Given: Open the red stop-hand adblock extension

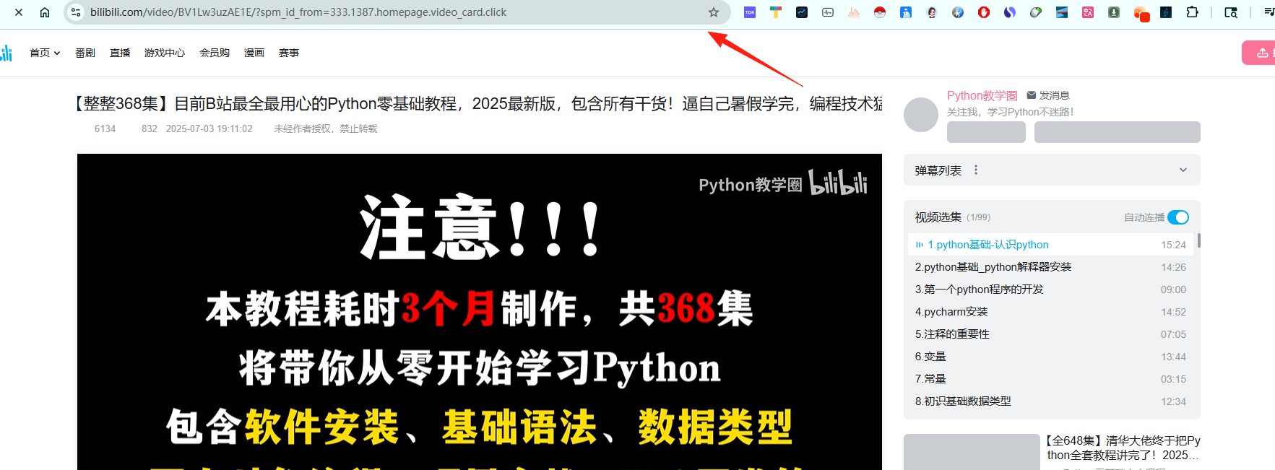Looking at the screenshot, I should pyautogui.click(x=984, y=12).
